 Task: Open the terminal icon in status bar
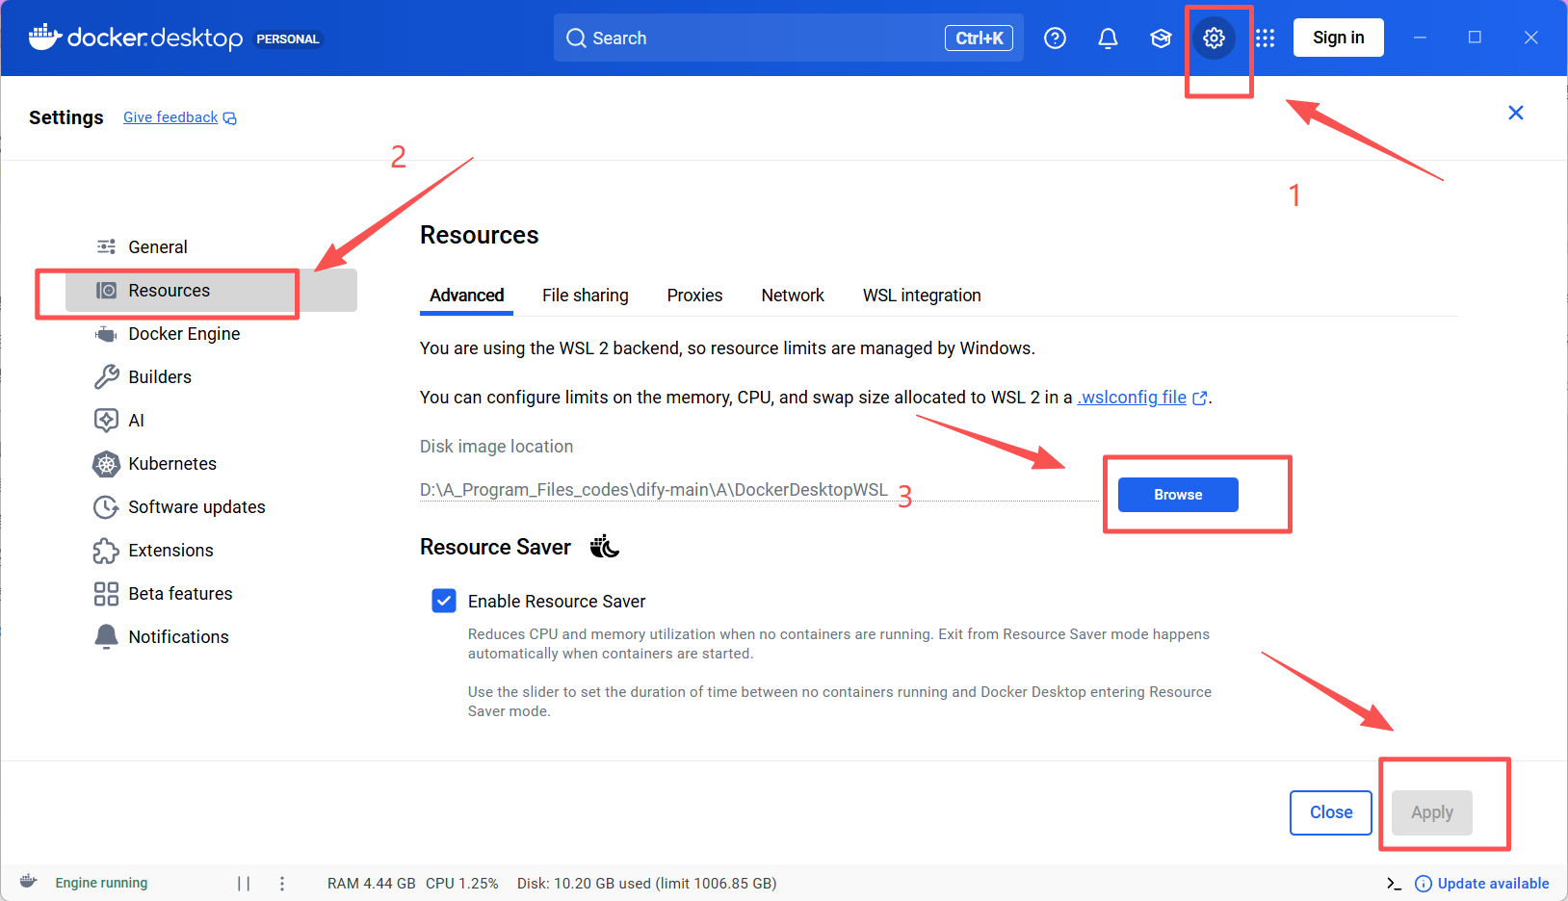(x=1394, y=884)
